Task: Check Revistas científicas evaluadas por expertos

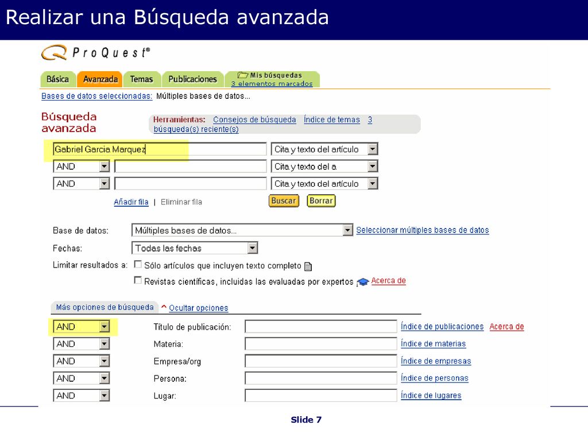Action: (x=138, y=280)
